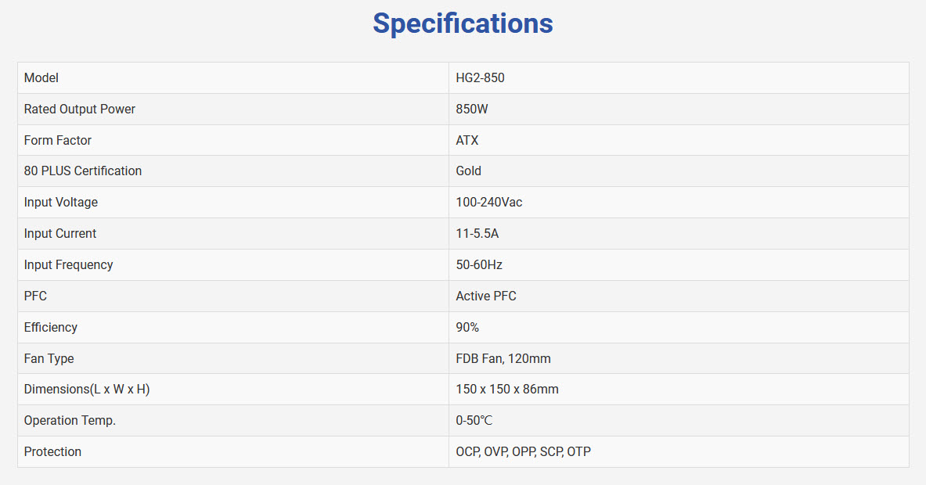Screen dimensions: 926x485
Task: Click the Model label cell
Action: [41, 78]
